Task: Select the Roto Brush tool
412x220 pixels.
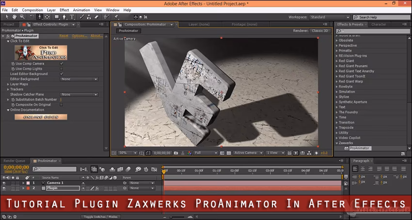Action: (106, 17)
